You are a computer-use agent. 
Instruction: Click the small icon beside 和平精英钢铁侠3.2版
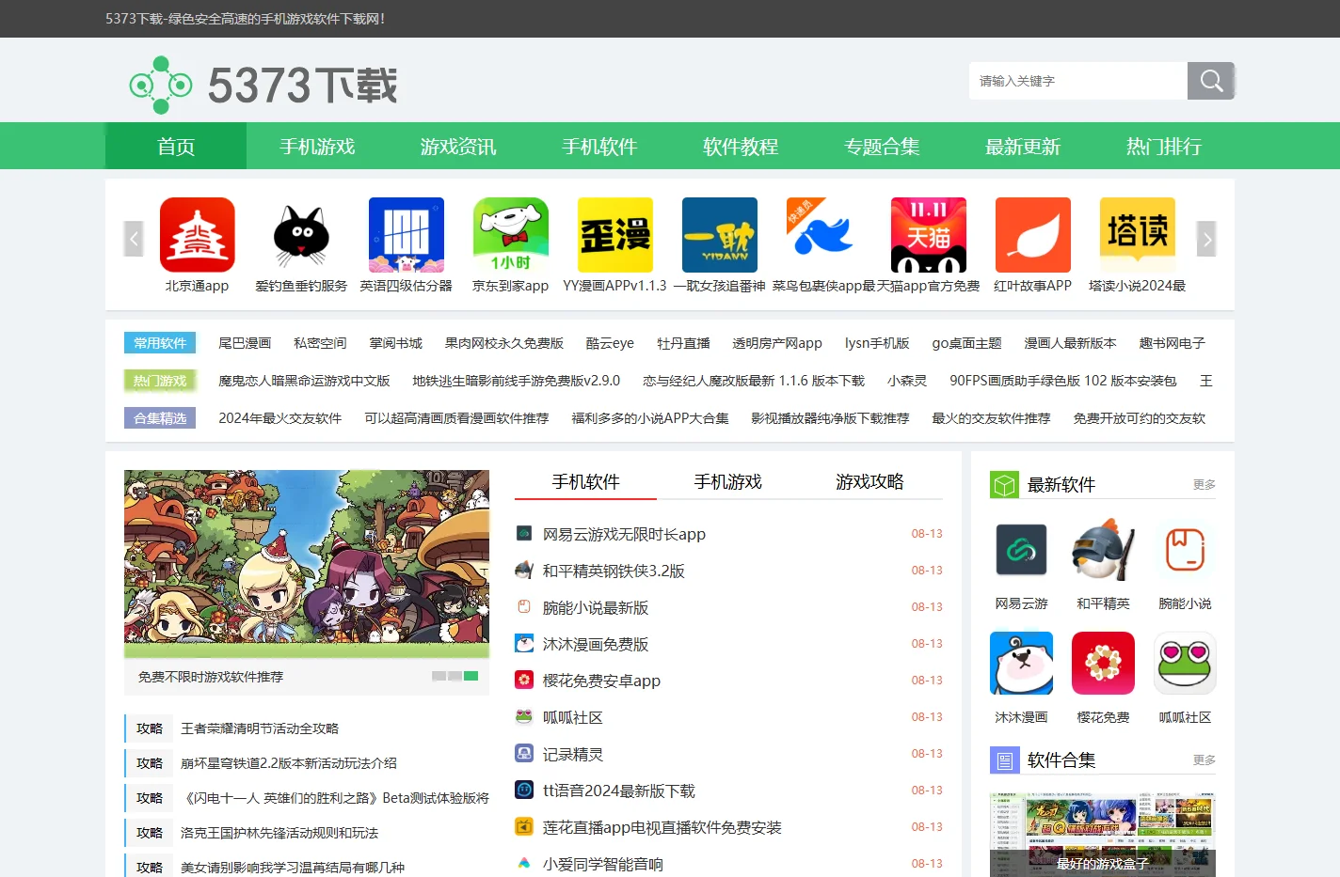[x=524, y=570]
